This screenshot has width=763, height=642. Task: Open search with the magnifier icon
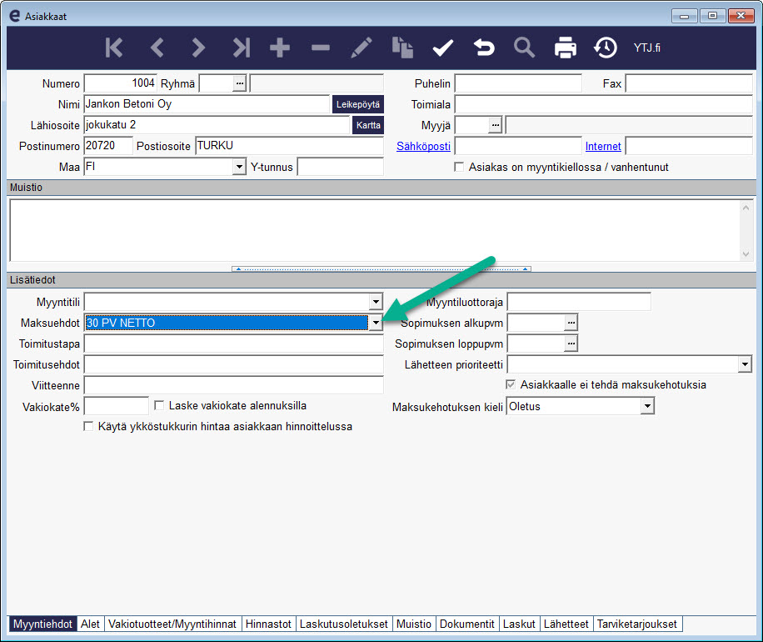coord(524,48)
